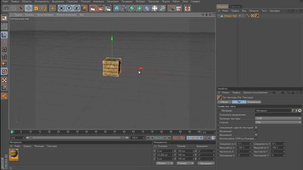
Task: Switch to Points mode in left sidebar
Action: coord(4,50)
